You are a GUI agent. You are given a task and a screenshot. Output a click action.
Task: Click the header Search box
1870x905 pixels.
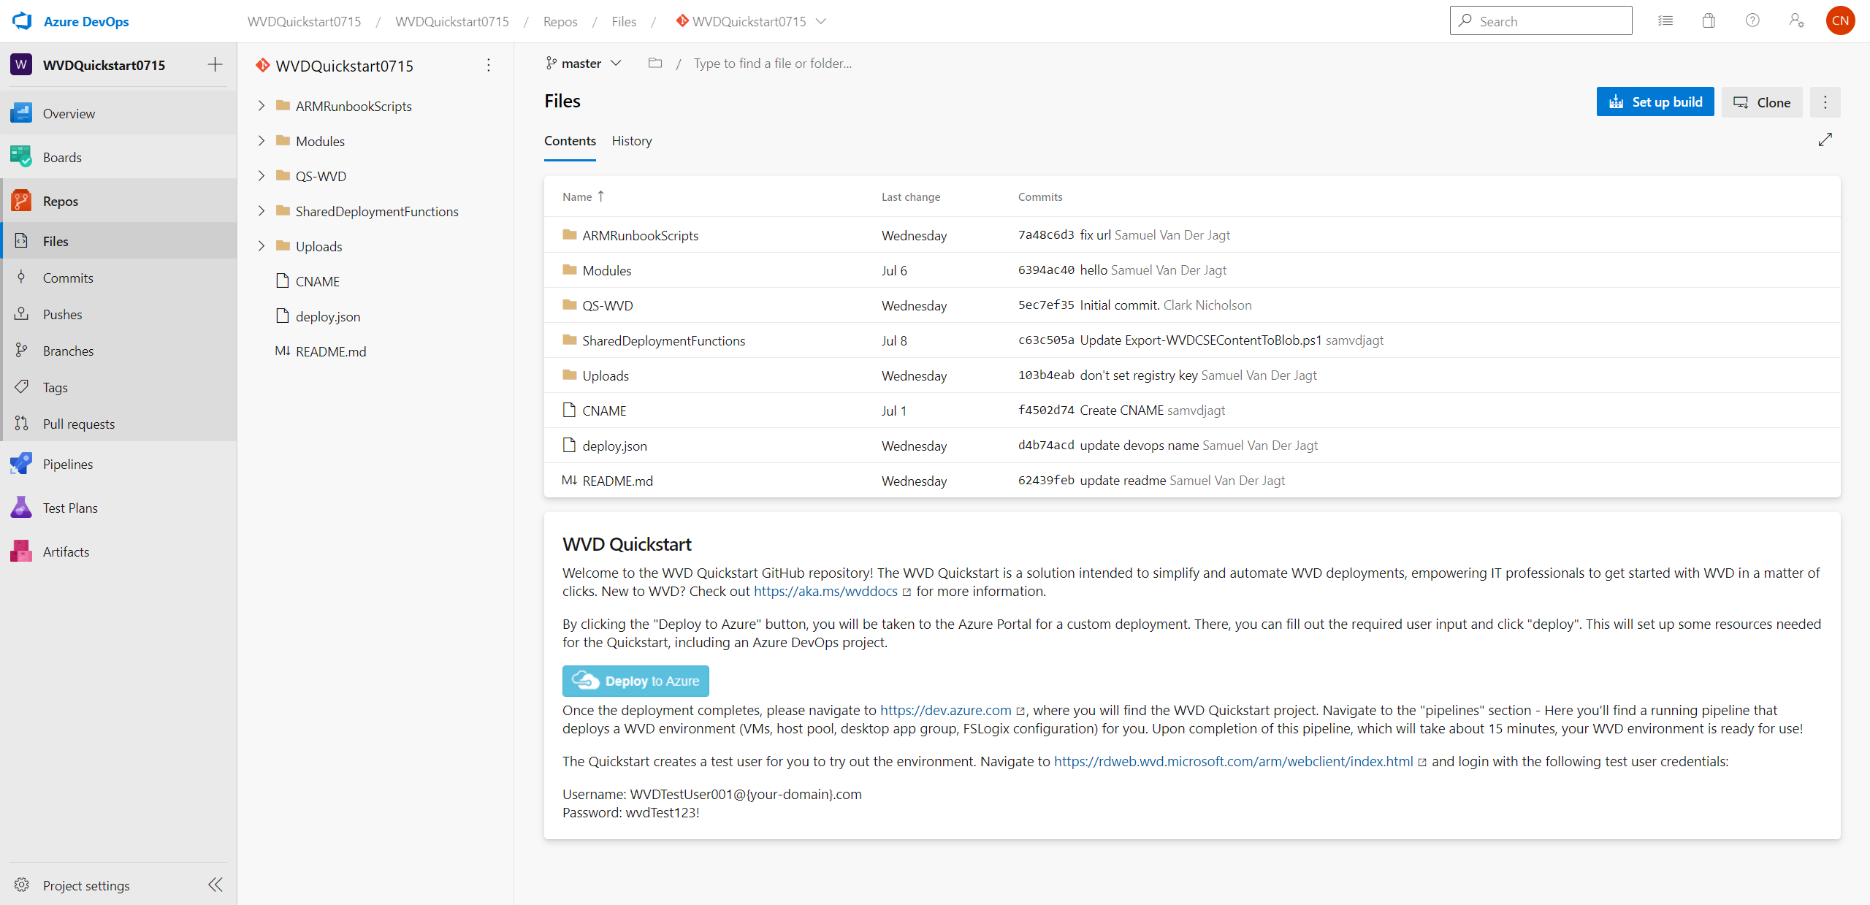tap(1541, 20)
